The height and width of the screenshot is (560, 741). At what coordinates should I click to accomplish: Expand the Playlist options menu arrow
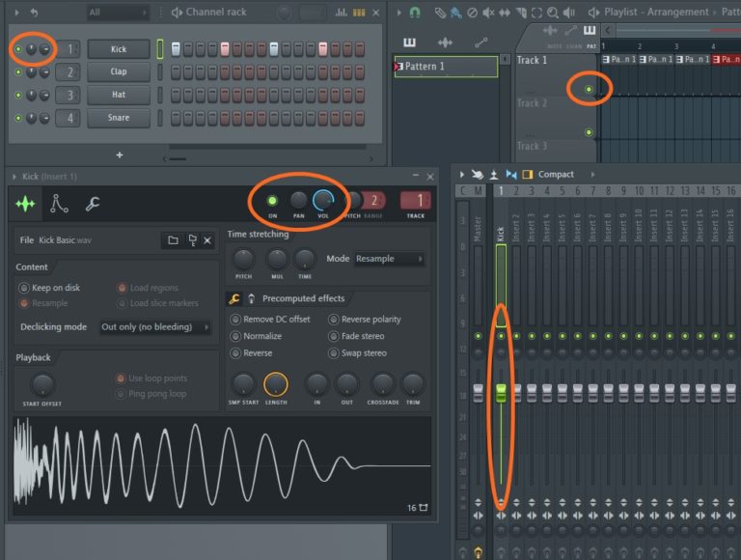[x=398, y=13]
